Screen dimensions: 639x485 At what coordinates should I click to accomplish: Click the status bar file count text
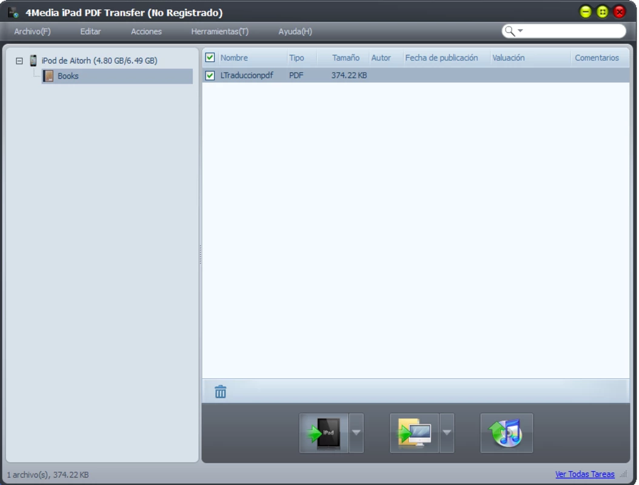point(48,475)
